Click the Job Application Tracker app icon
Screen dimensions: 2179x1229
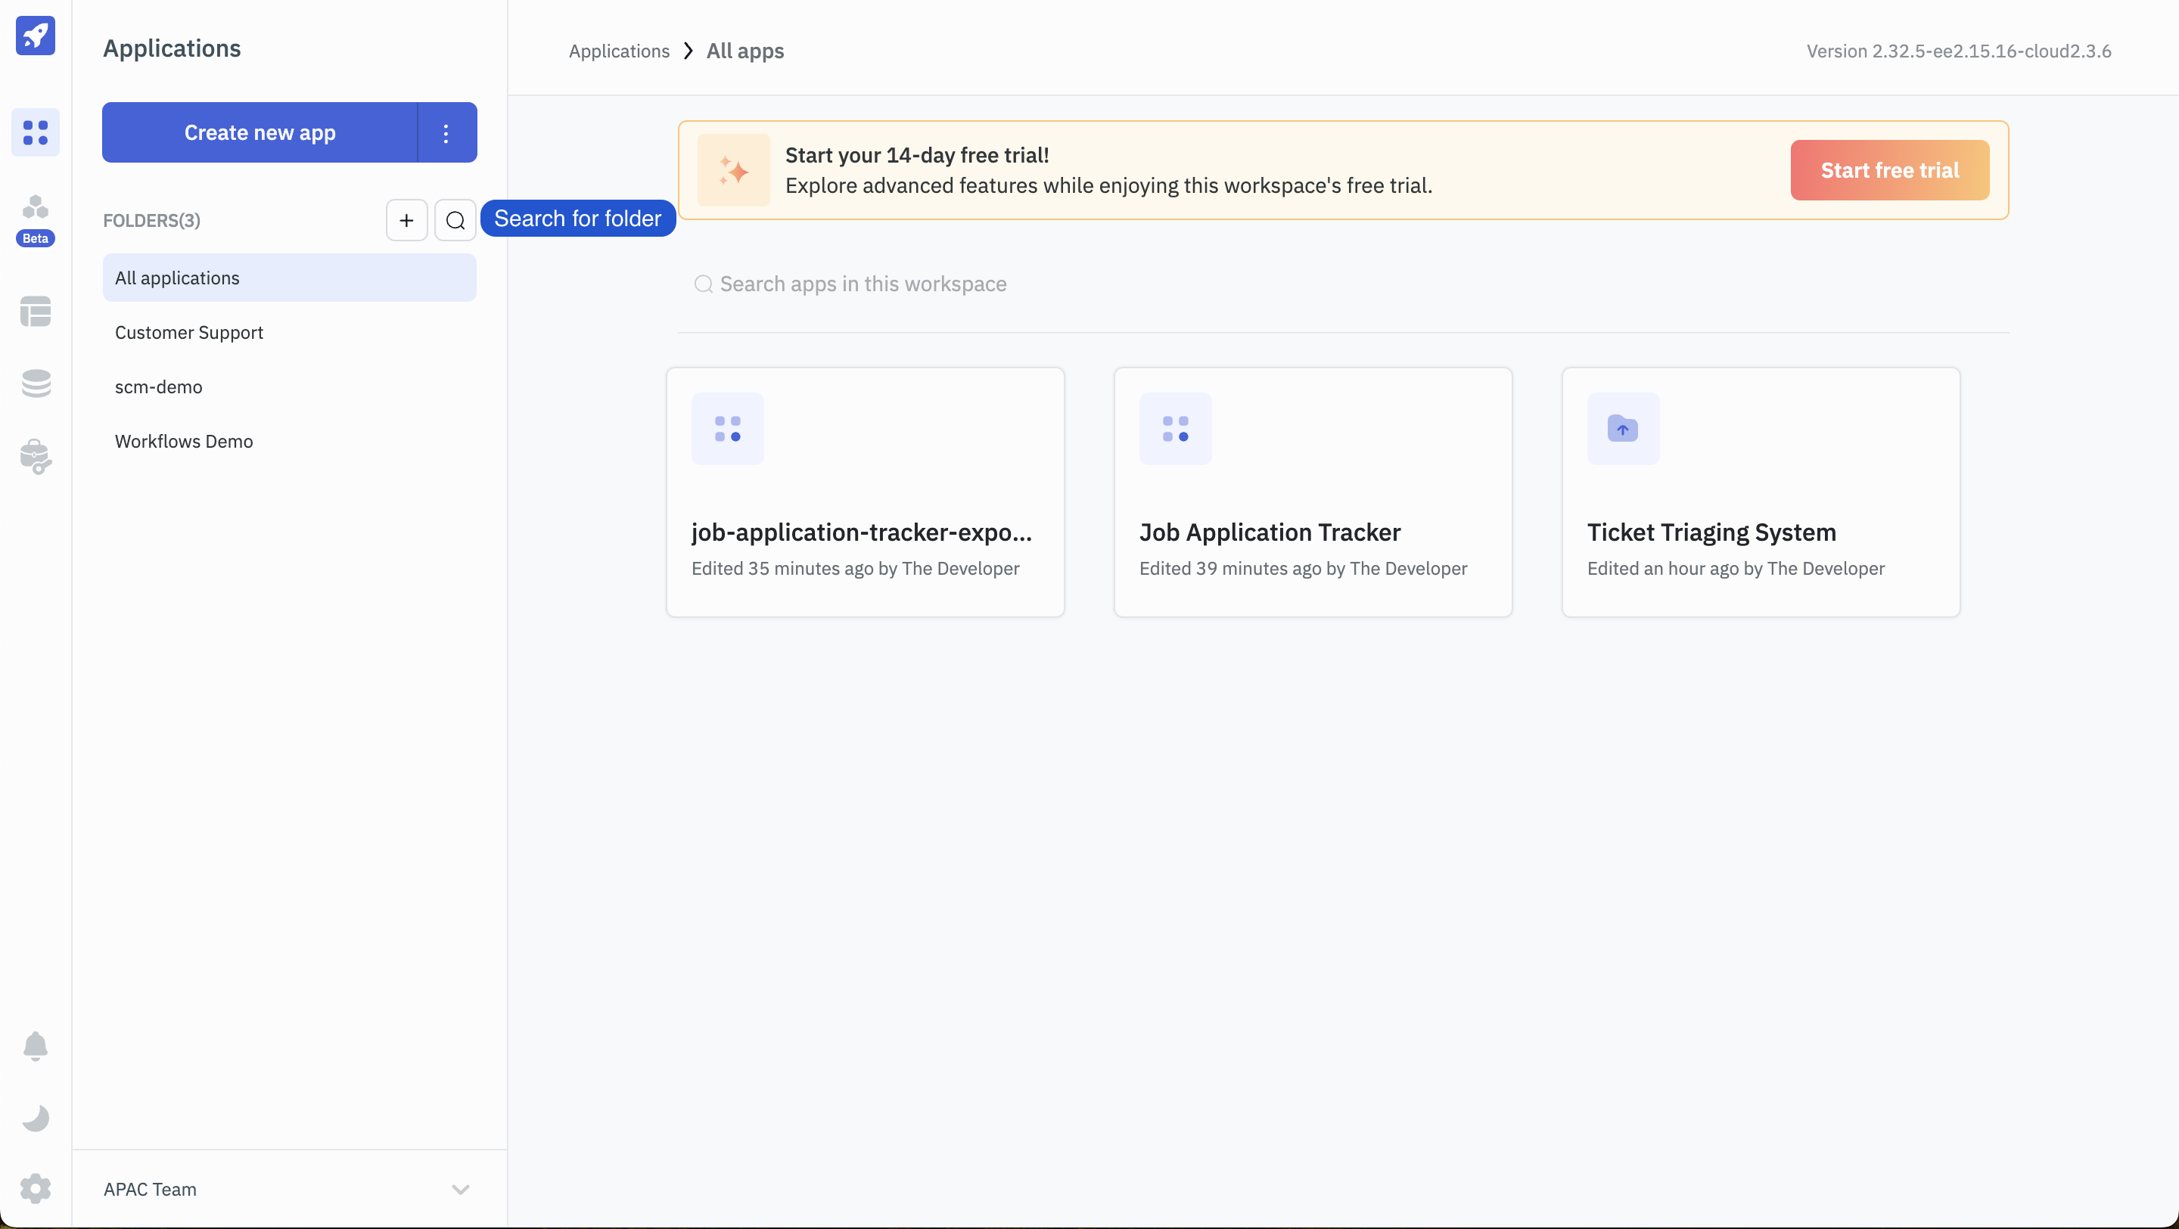[x=1176, y=429]
